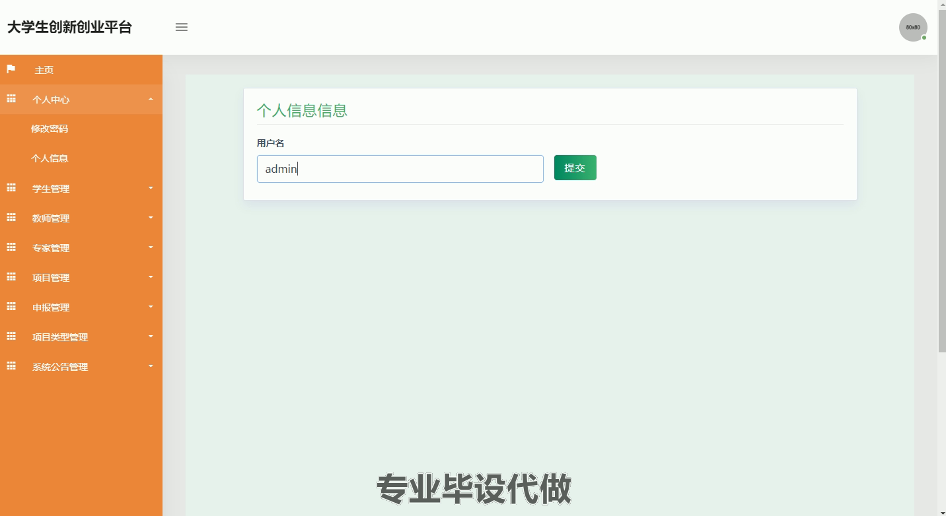946x516 pixels.
Task: Click the grid icon beside 系统公告管理
Action: point(11,366)
